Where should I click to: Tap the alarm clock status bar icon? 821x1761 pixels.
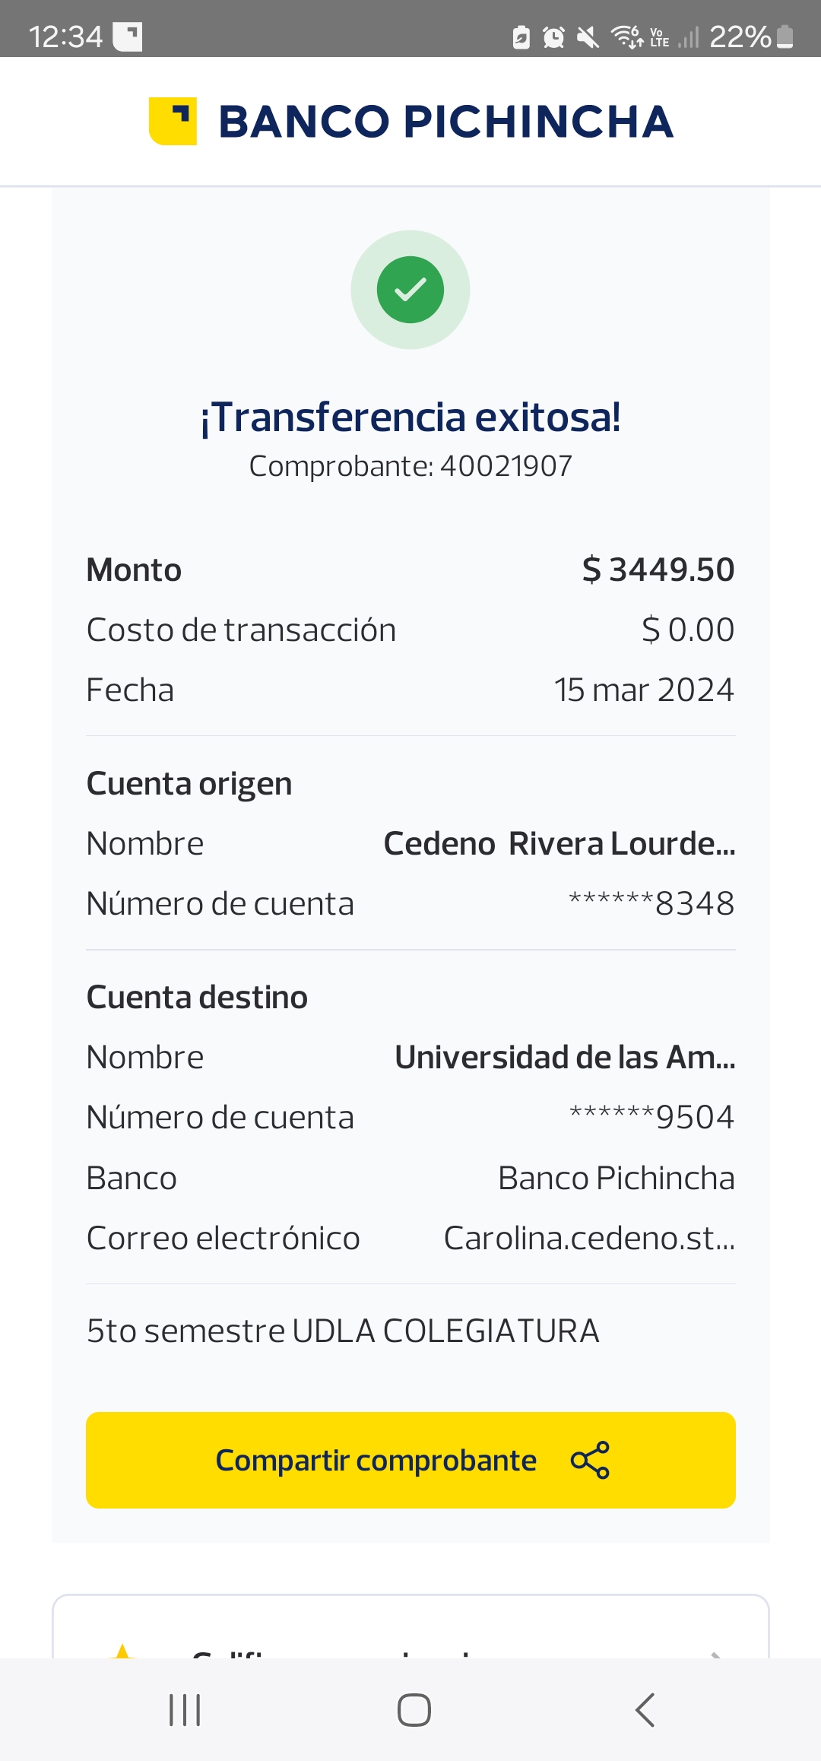click(553, 36)
